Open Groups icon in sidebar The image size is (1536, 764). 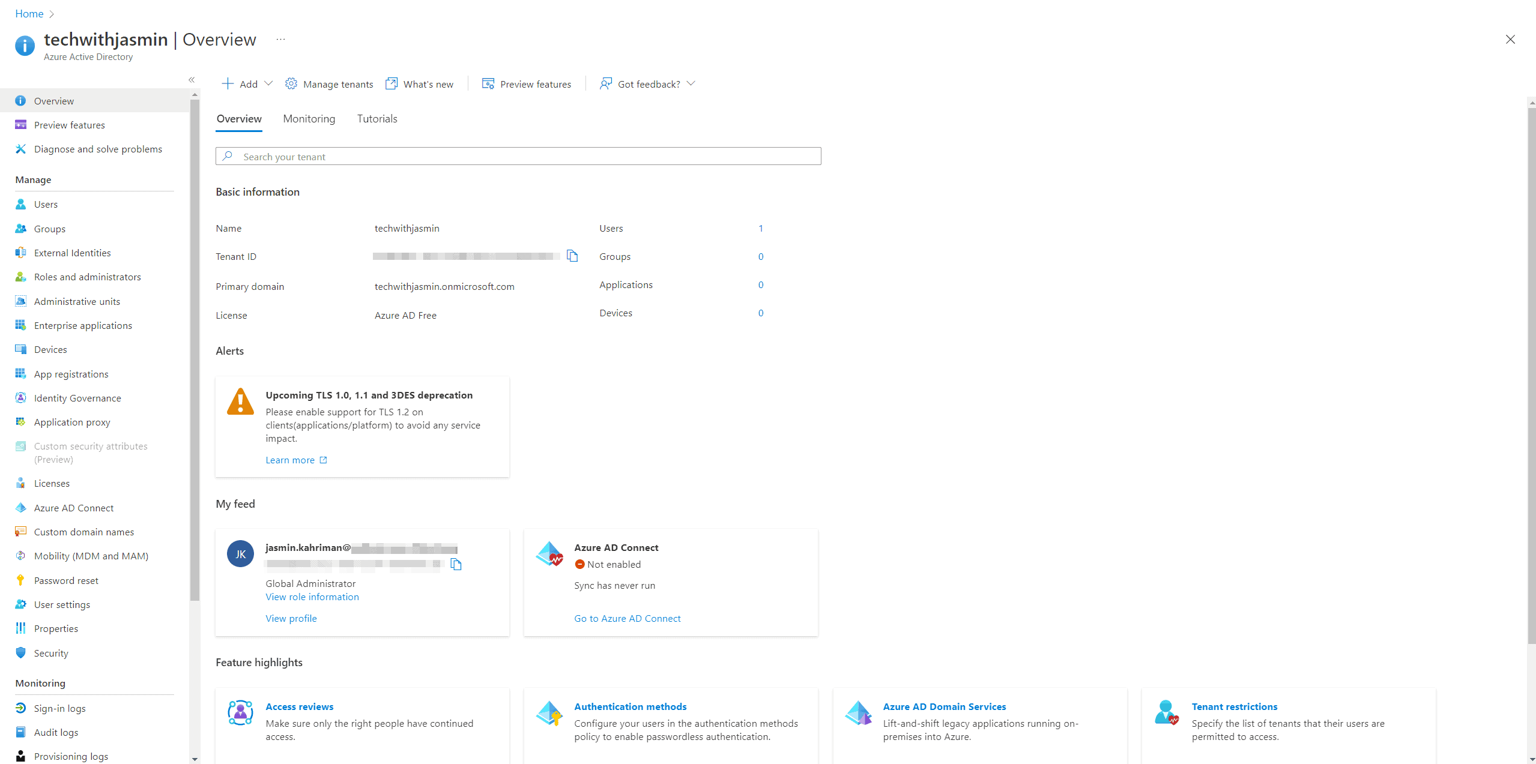click(x=20, y=229)
